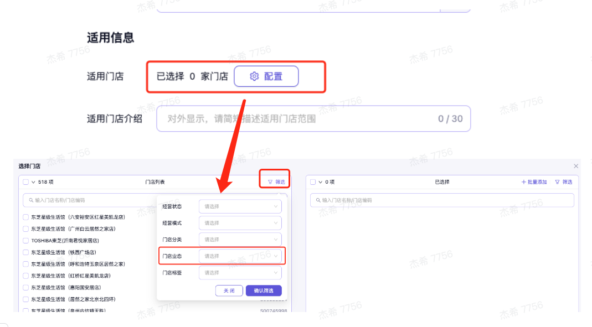Open the 门店分类 dropdown
592x327 pixels.
point(240,240)
